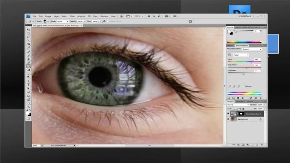Switch to the Paths tab
Image resolution: width=290 pixels, height=163 pixels.
[250, 101]
